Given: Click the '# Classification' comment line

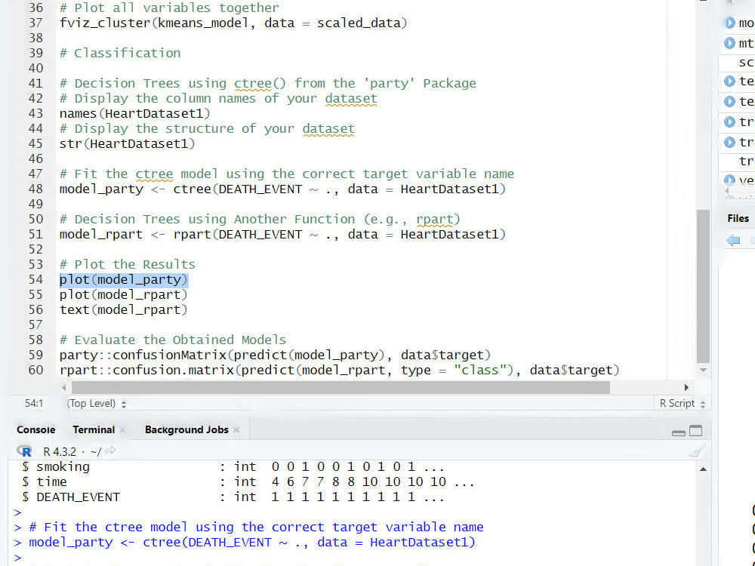Looking at the screenshot, I should tap(120, 53).
